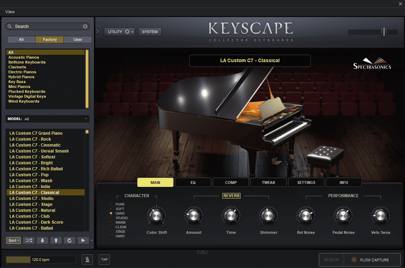Image resolution: width=405 pixels, height=268 pixels.
Task: Expand the bottom panel chevron
Action: tap(203, 252)
